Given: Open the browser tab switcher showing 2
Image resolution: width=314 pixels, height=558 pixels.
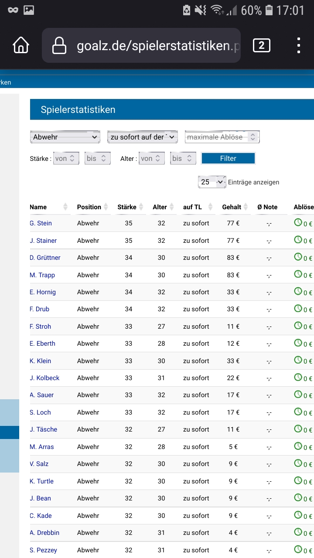Looking at the screenshot, I should [261, 45].
